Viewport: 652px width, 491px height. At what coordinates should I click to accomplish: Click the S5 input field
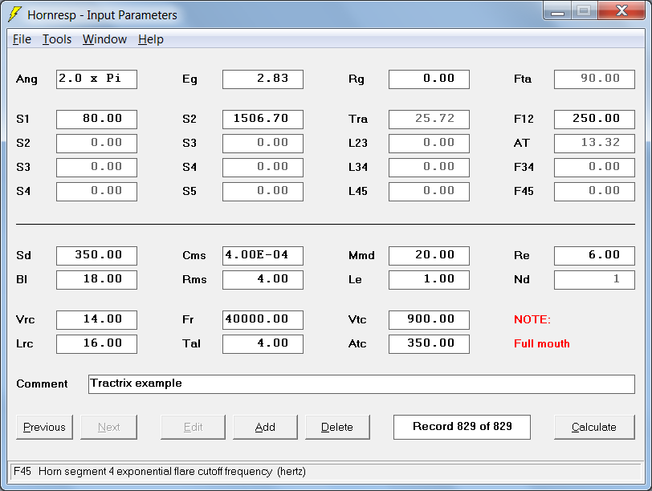pyautogui.click(x=263, y=192)
